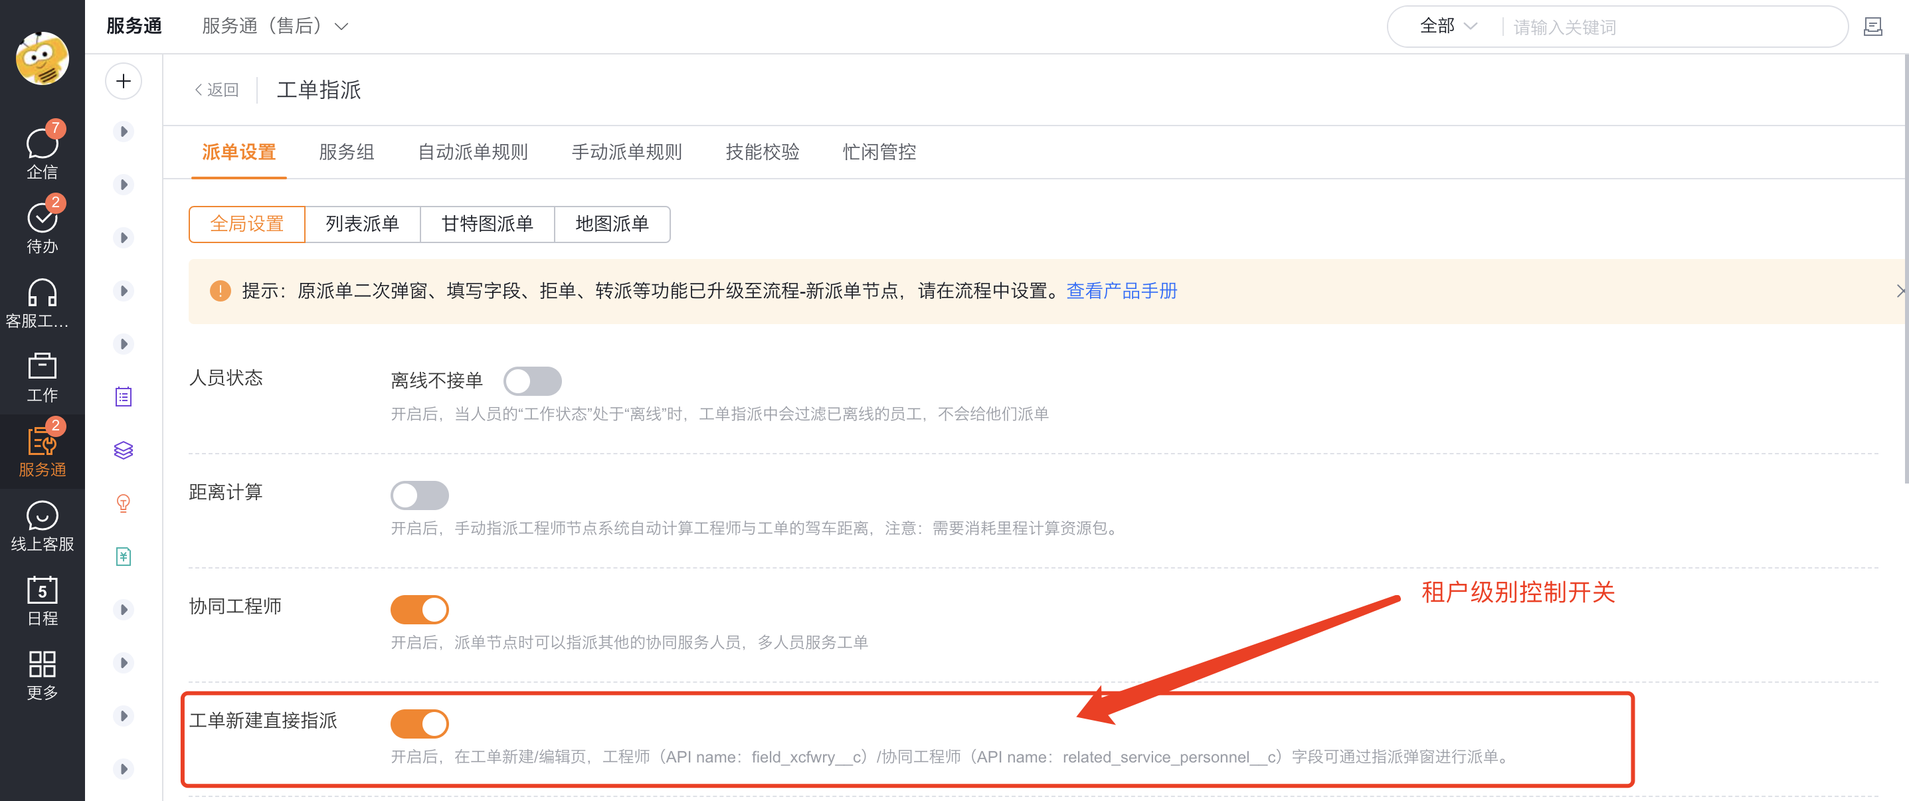Open the 服务通（售后） dropdown
Screen dimensions: 1909x801
276,26
